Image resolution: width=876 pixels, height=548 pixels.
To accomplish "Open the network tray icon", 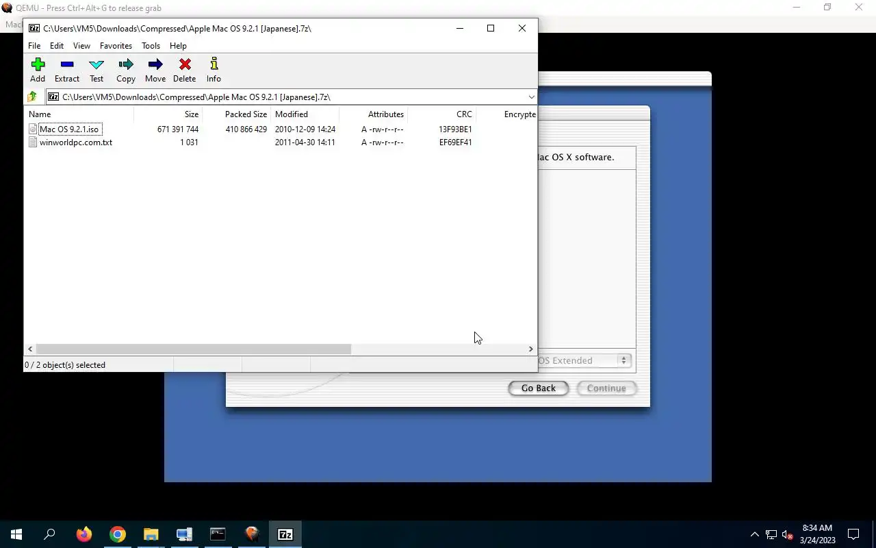I will pos(771,534).
